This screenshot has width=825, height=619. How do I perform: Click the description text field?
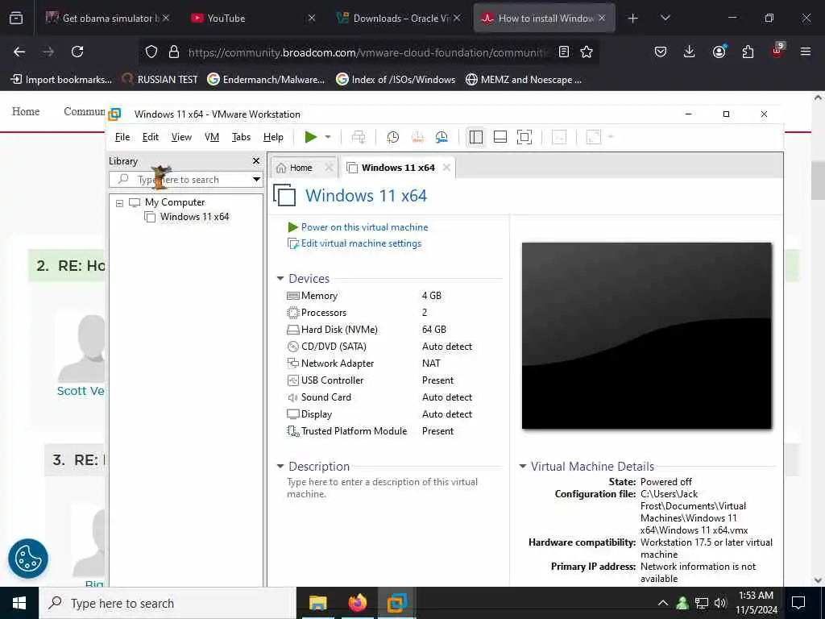click(383, 488)
